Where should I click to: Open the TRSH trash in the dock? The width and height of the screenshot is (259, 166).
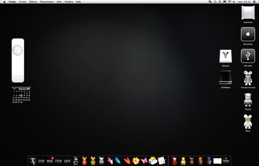click(226, 161)
